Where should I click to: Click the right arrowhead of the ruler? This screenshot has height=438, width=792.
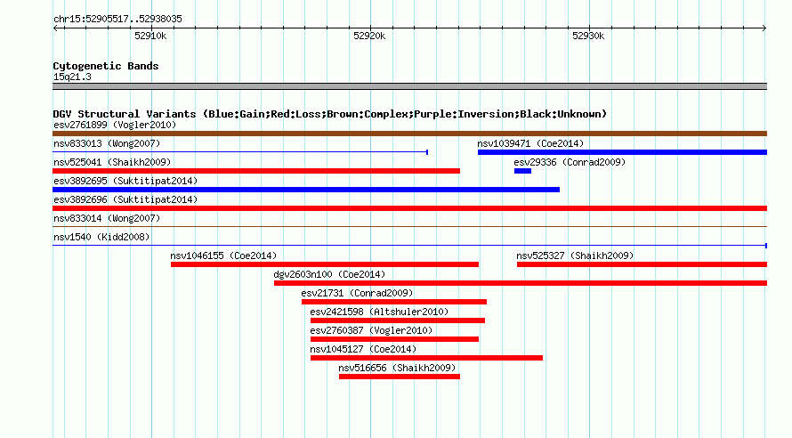(764, 28)
